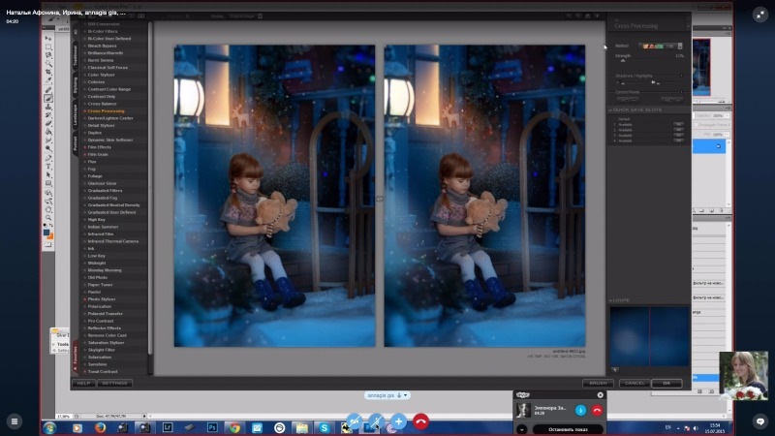Select the Zoom magnifier tool in toolbar

click(47, 217)
